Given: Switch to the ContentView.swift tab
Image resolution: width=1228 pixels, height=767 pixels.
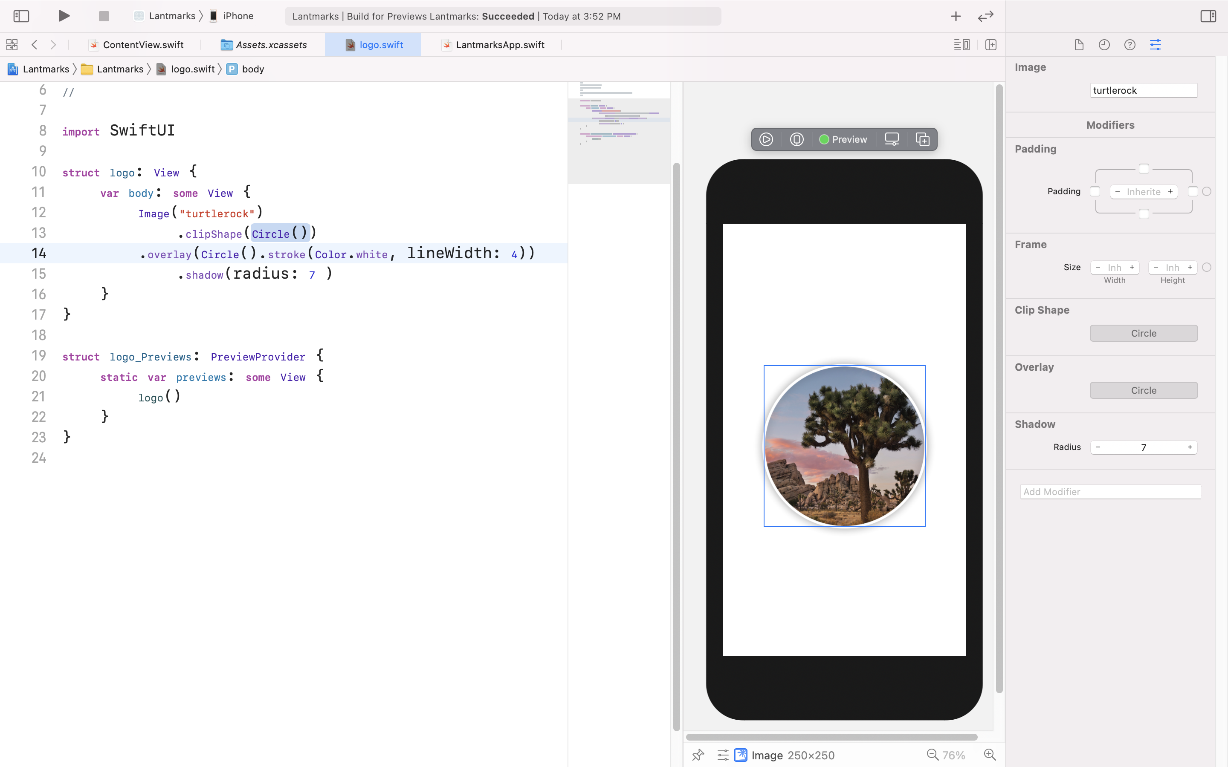Looking at the screenshot, I should (x=142, y=45).
